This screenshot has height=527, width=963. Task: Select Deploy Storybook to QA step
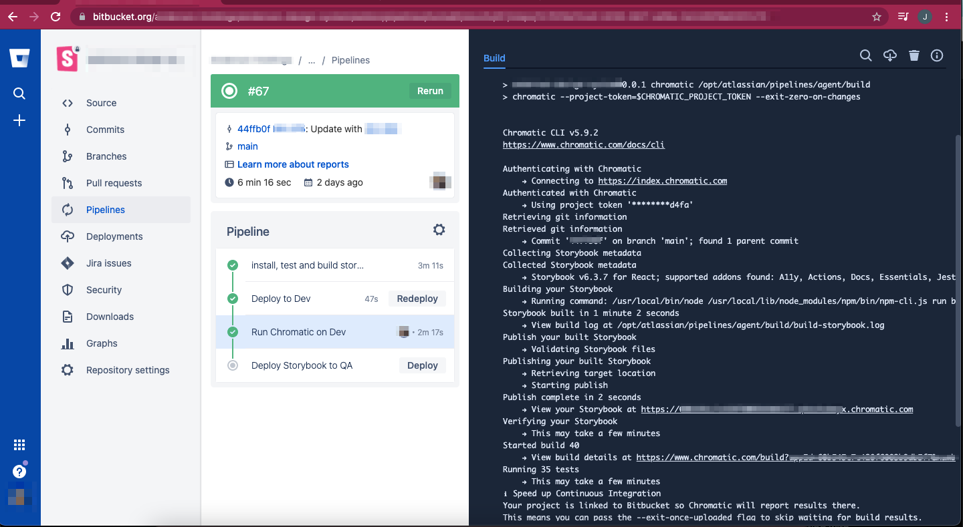click(x=302, y=365)
